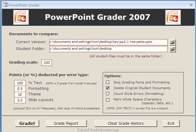
Task: Click the 'Grading scale:' label
Action: pyautogui.click(x=24, y=62)
